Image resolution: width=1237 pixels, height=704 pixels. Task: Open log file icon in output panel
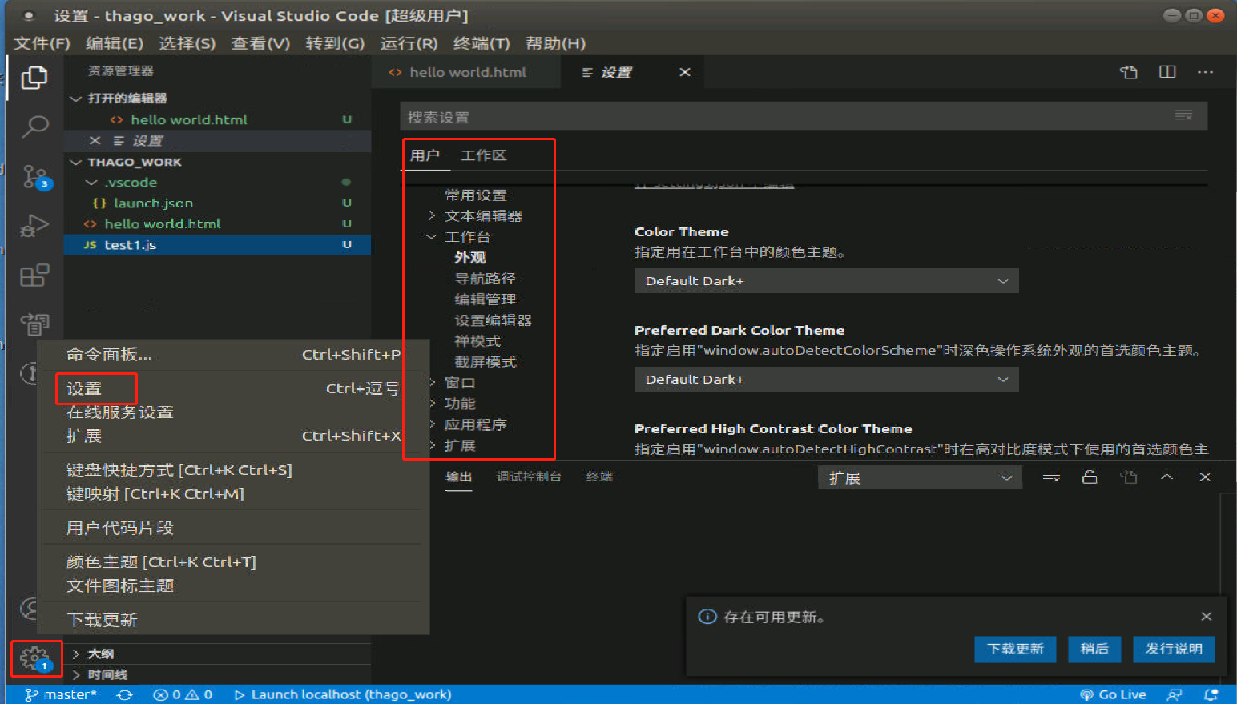1128,477
